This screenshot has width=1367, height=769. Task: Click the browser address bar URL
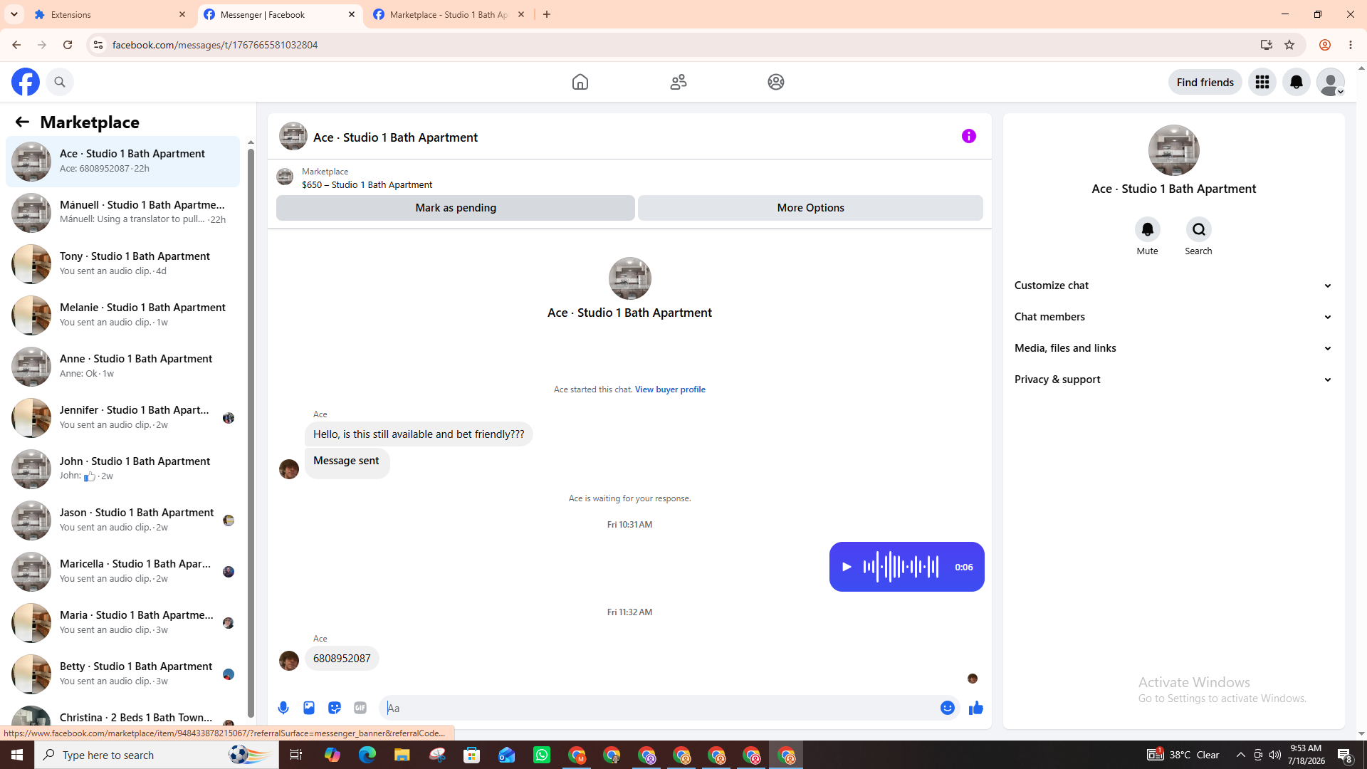(215, 45)
